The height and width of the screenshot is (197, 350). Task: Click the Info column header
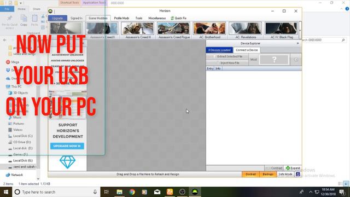[x=218, y=68]
